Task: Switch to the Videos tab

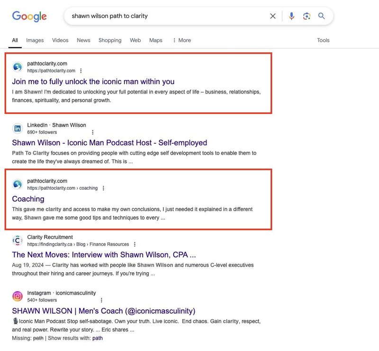Action: coord(60,40)
